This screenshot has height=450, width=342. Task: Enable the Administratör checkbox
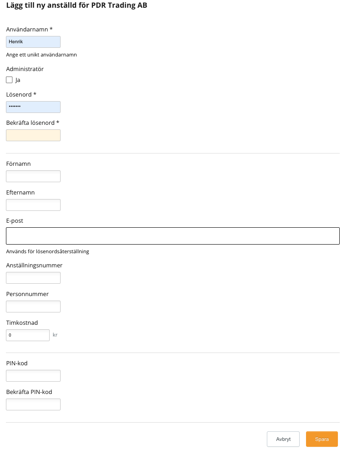point(10,80)
